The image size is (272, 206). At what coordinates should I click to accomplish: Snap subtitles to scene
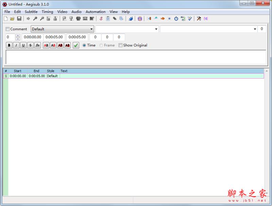tap(85, 19)
